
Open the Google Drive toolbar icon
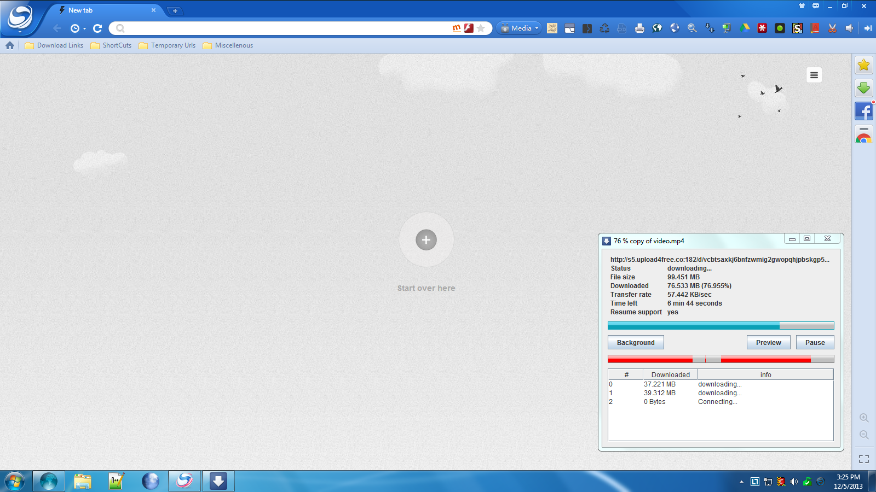coord(745,28)
